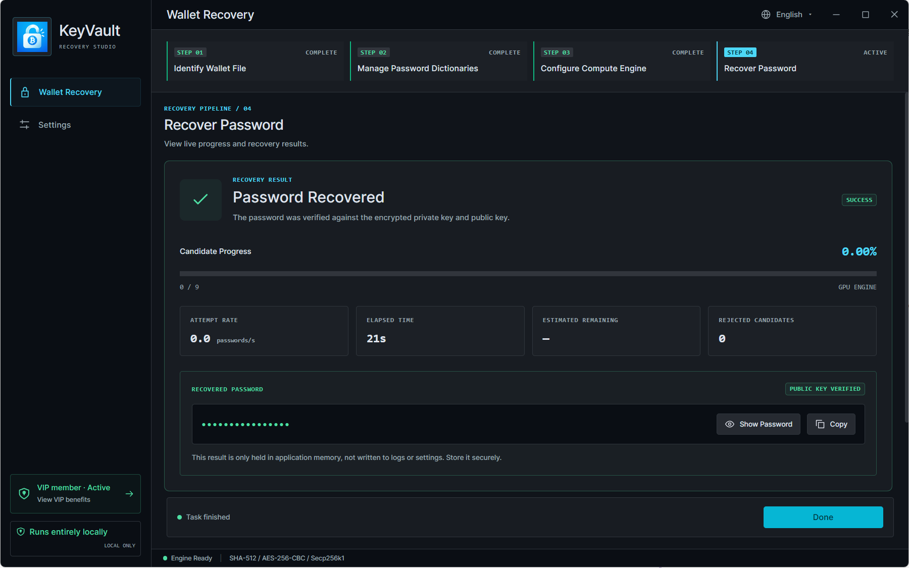Click the KeyVault padlock logo icon
This screenshot has height=568, width=909.
pyautogui.click(x=32, y=37)
